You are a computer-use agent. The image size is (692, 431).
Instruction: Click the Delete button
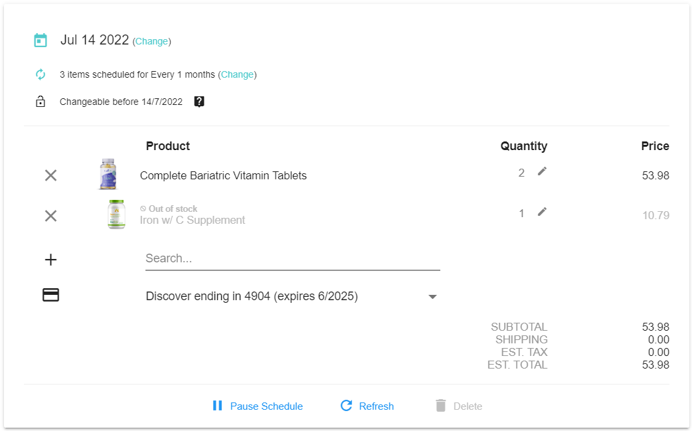point(459,406)
